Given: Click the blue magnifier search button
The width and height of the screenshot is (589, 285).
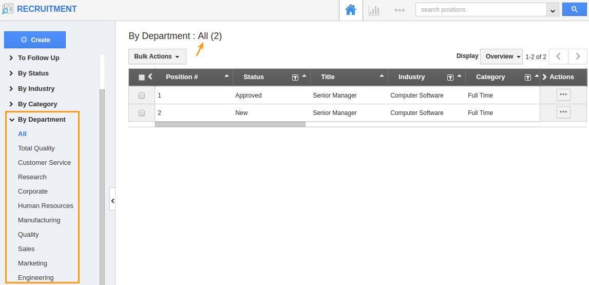Looking at the screenshot, I should click(x=574, y=10).
